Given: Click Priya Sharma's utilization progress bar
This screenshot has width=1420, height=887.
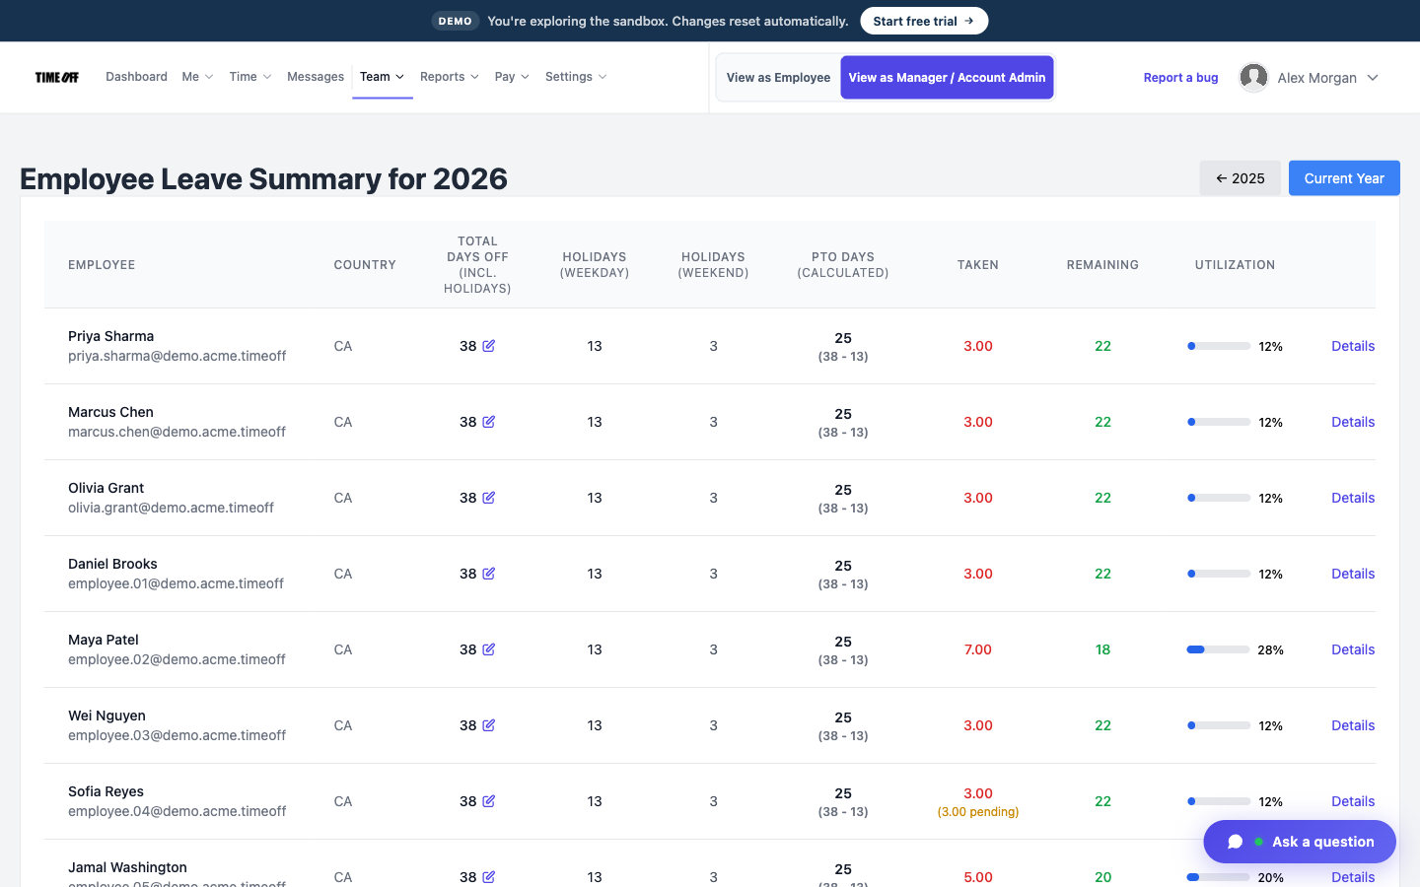Looking at the screenshot, I should 1219,346.
